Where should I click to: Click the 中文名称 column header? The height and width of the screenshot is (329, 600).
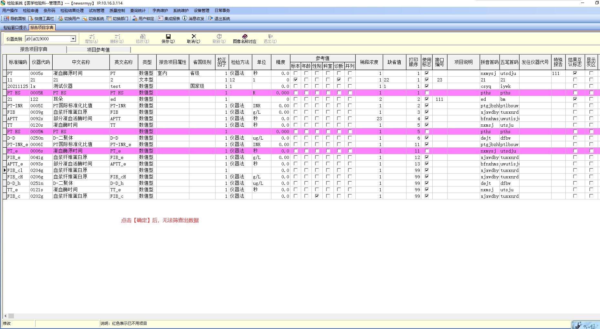[x=81, y=62]
